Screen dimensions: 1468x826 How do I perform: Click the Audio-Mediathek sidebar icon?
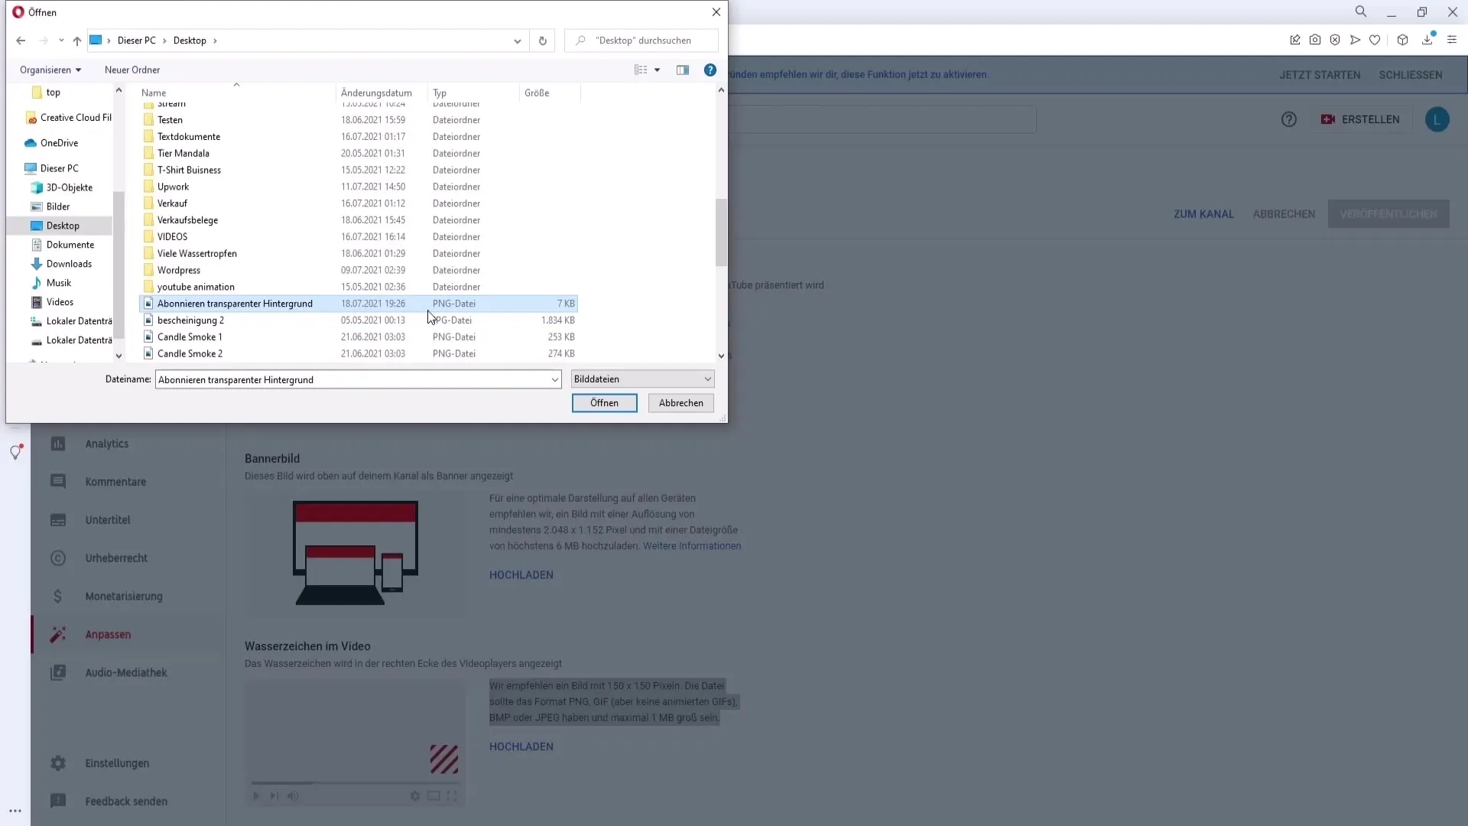coord(57,672)
